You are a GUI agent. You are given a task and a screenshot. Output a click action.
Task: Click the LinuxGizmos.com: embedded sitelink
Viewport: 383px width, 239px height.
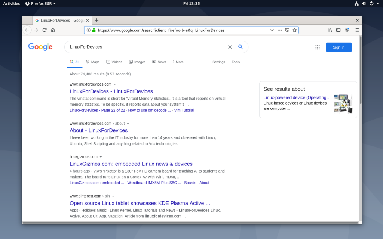click(x=97, y=183)
